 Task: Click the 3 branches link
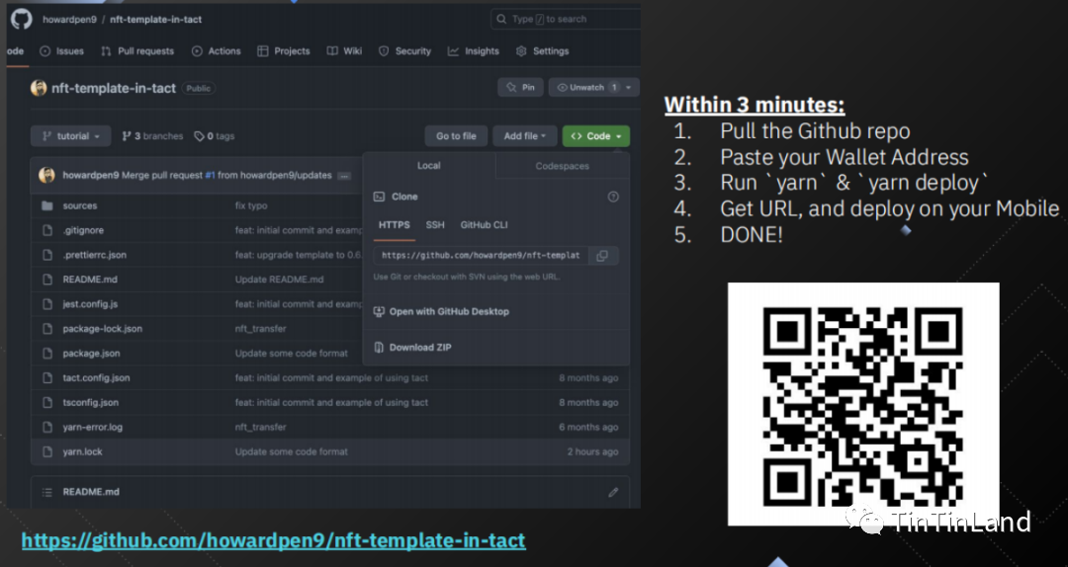pyautogui.click(x=152, y=136)
